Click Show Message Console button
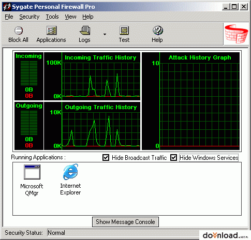The image size is (251, 240). [125, 222]
